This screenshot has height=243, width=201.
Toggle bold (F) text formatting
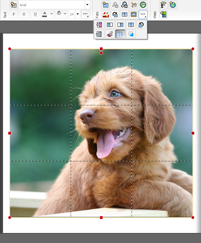14,14
